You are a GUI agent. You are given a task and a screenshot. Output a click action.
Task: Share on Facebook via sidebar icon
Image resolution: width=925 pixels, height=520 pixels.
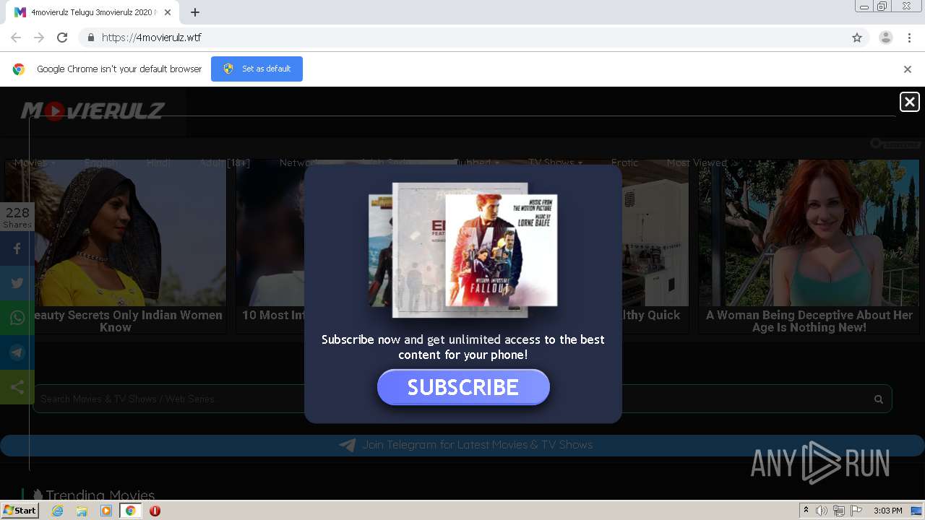coord(17,248)
